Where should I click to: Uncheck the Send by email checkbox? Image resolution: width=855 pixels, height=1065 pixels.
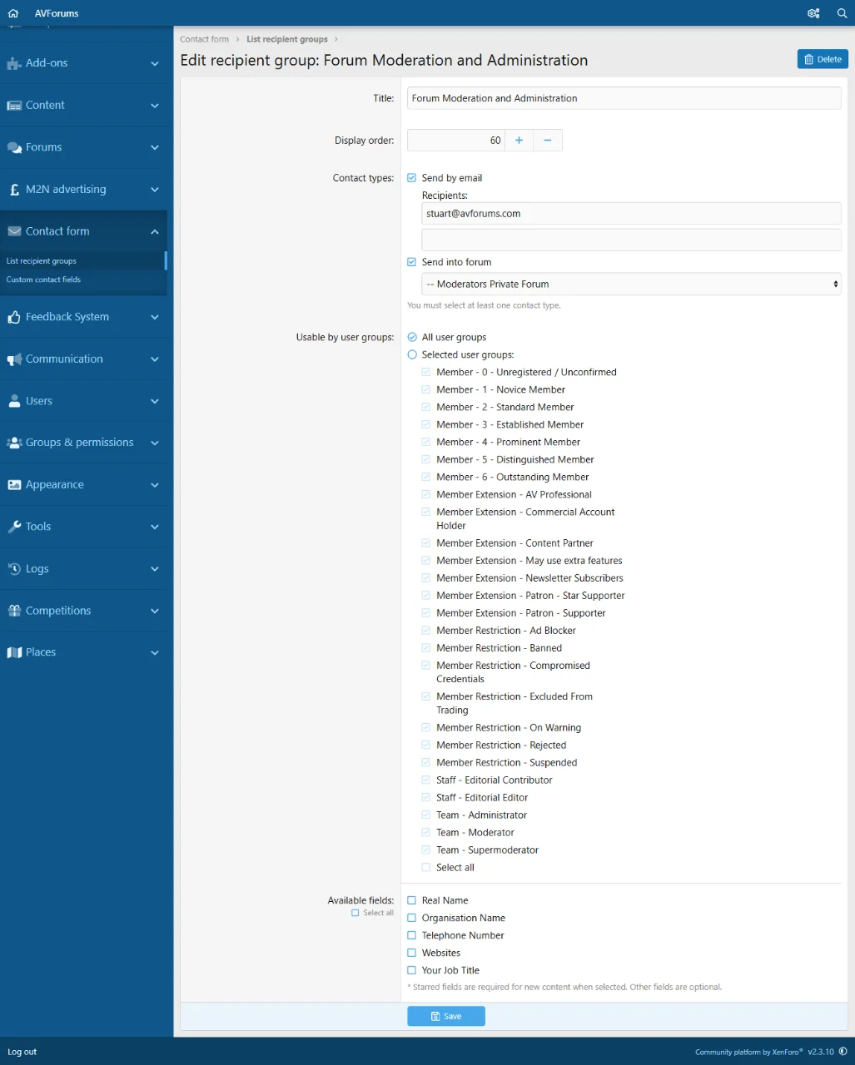(x=411, y=178)
